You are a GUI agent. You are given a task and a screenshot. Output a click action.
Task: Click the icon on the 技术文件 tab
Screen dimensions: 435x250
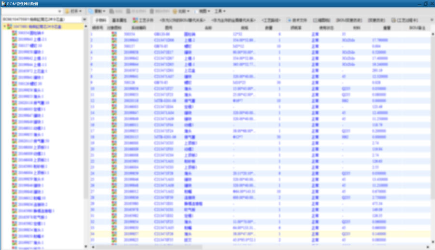click(x=289, y=20)
